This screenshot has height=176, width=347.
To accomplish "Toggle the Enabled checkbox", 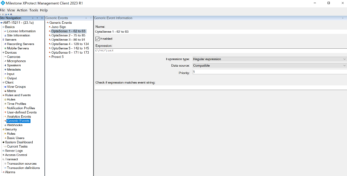I will coord(98,39).
